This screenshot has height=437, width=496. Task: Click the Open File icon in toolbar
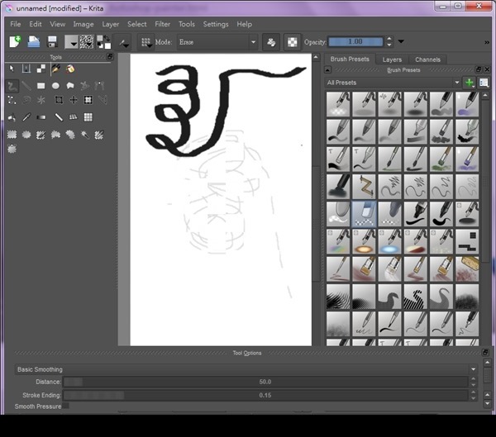coord(34,42)
